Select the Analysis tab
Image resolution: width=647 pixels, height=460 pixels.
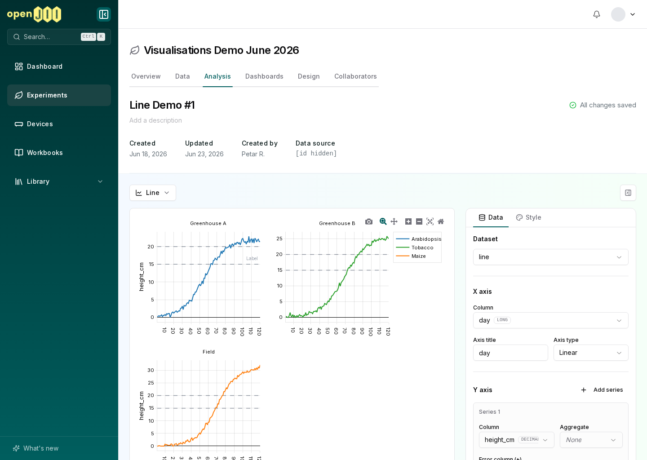(x=217, y=76)
